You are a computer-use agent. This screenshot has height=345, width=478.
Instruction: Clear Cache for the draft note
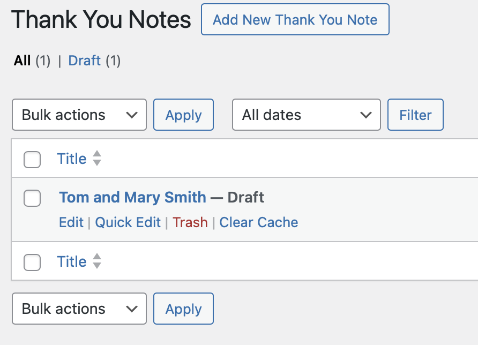tap(259, 222)
